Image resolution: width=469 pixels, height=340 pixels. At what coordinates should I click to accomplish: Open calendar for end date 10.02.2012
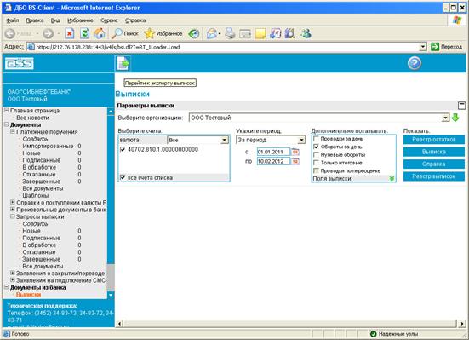tap(295, 161)
